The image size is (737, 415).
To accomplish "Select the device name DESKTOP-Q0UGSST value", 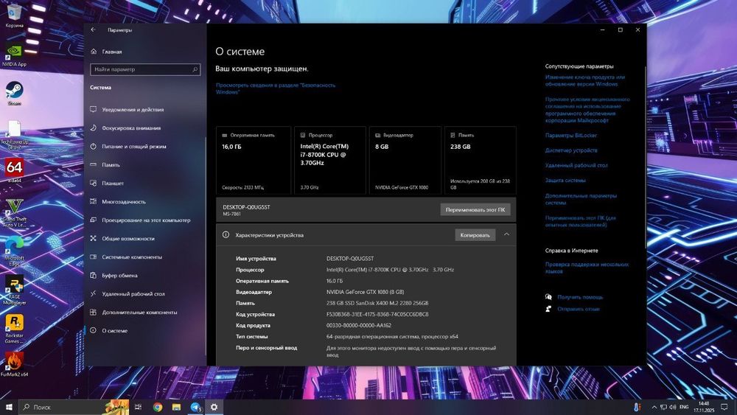I will pyautogui.click(x=350, y=259).
